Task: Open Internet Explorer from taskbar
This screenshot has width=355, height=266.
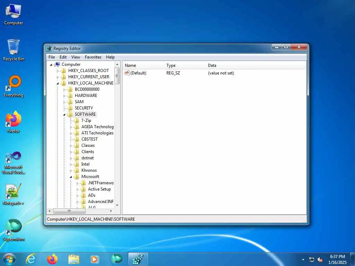Action: pyautogui.click(x=31, y=259)
